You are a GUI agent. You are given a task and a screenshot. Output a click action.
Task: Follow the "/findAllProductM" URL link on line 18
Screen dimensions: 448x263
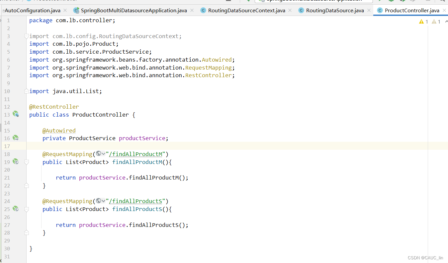point(135,154)
